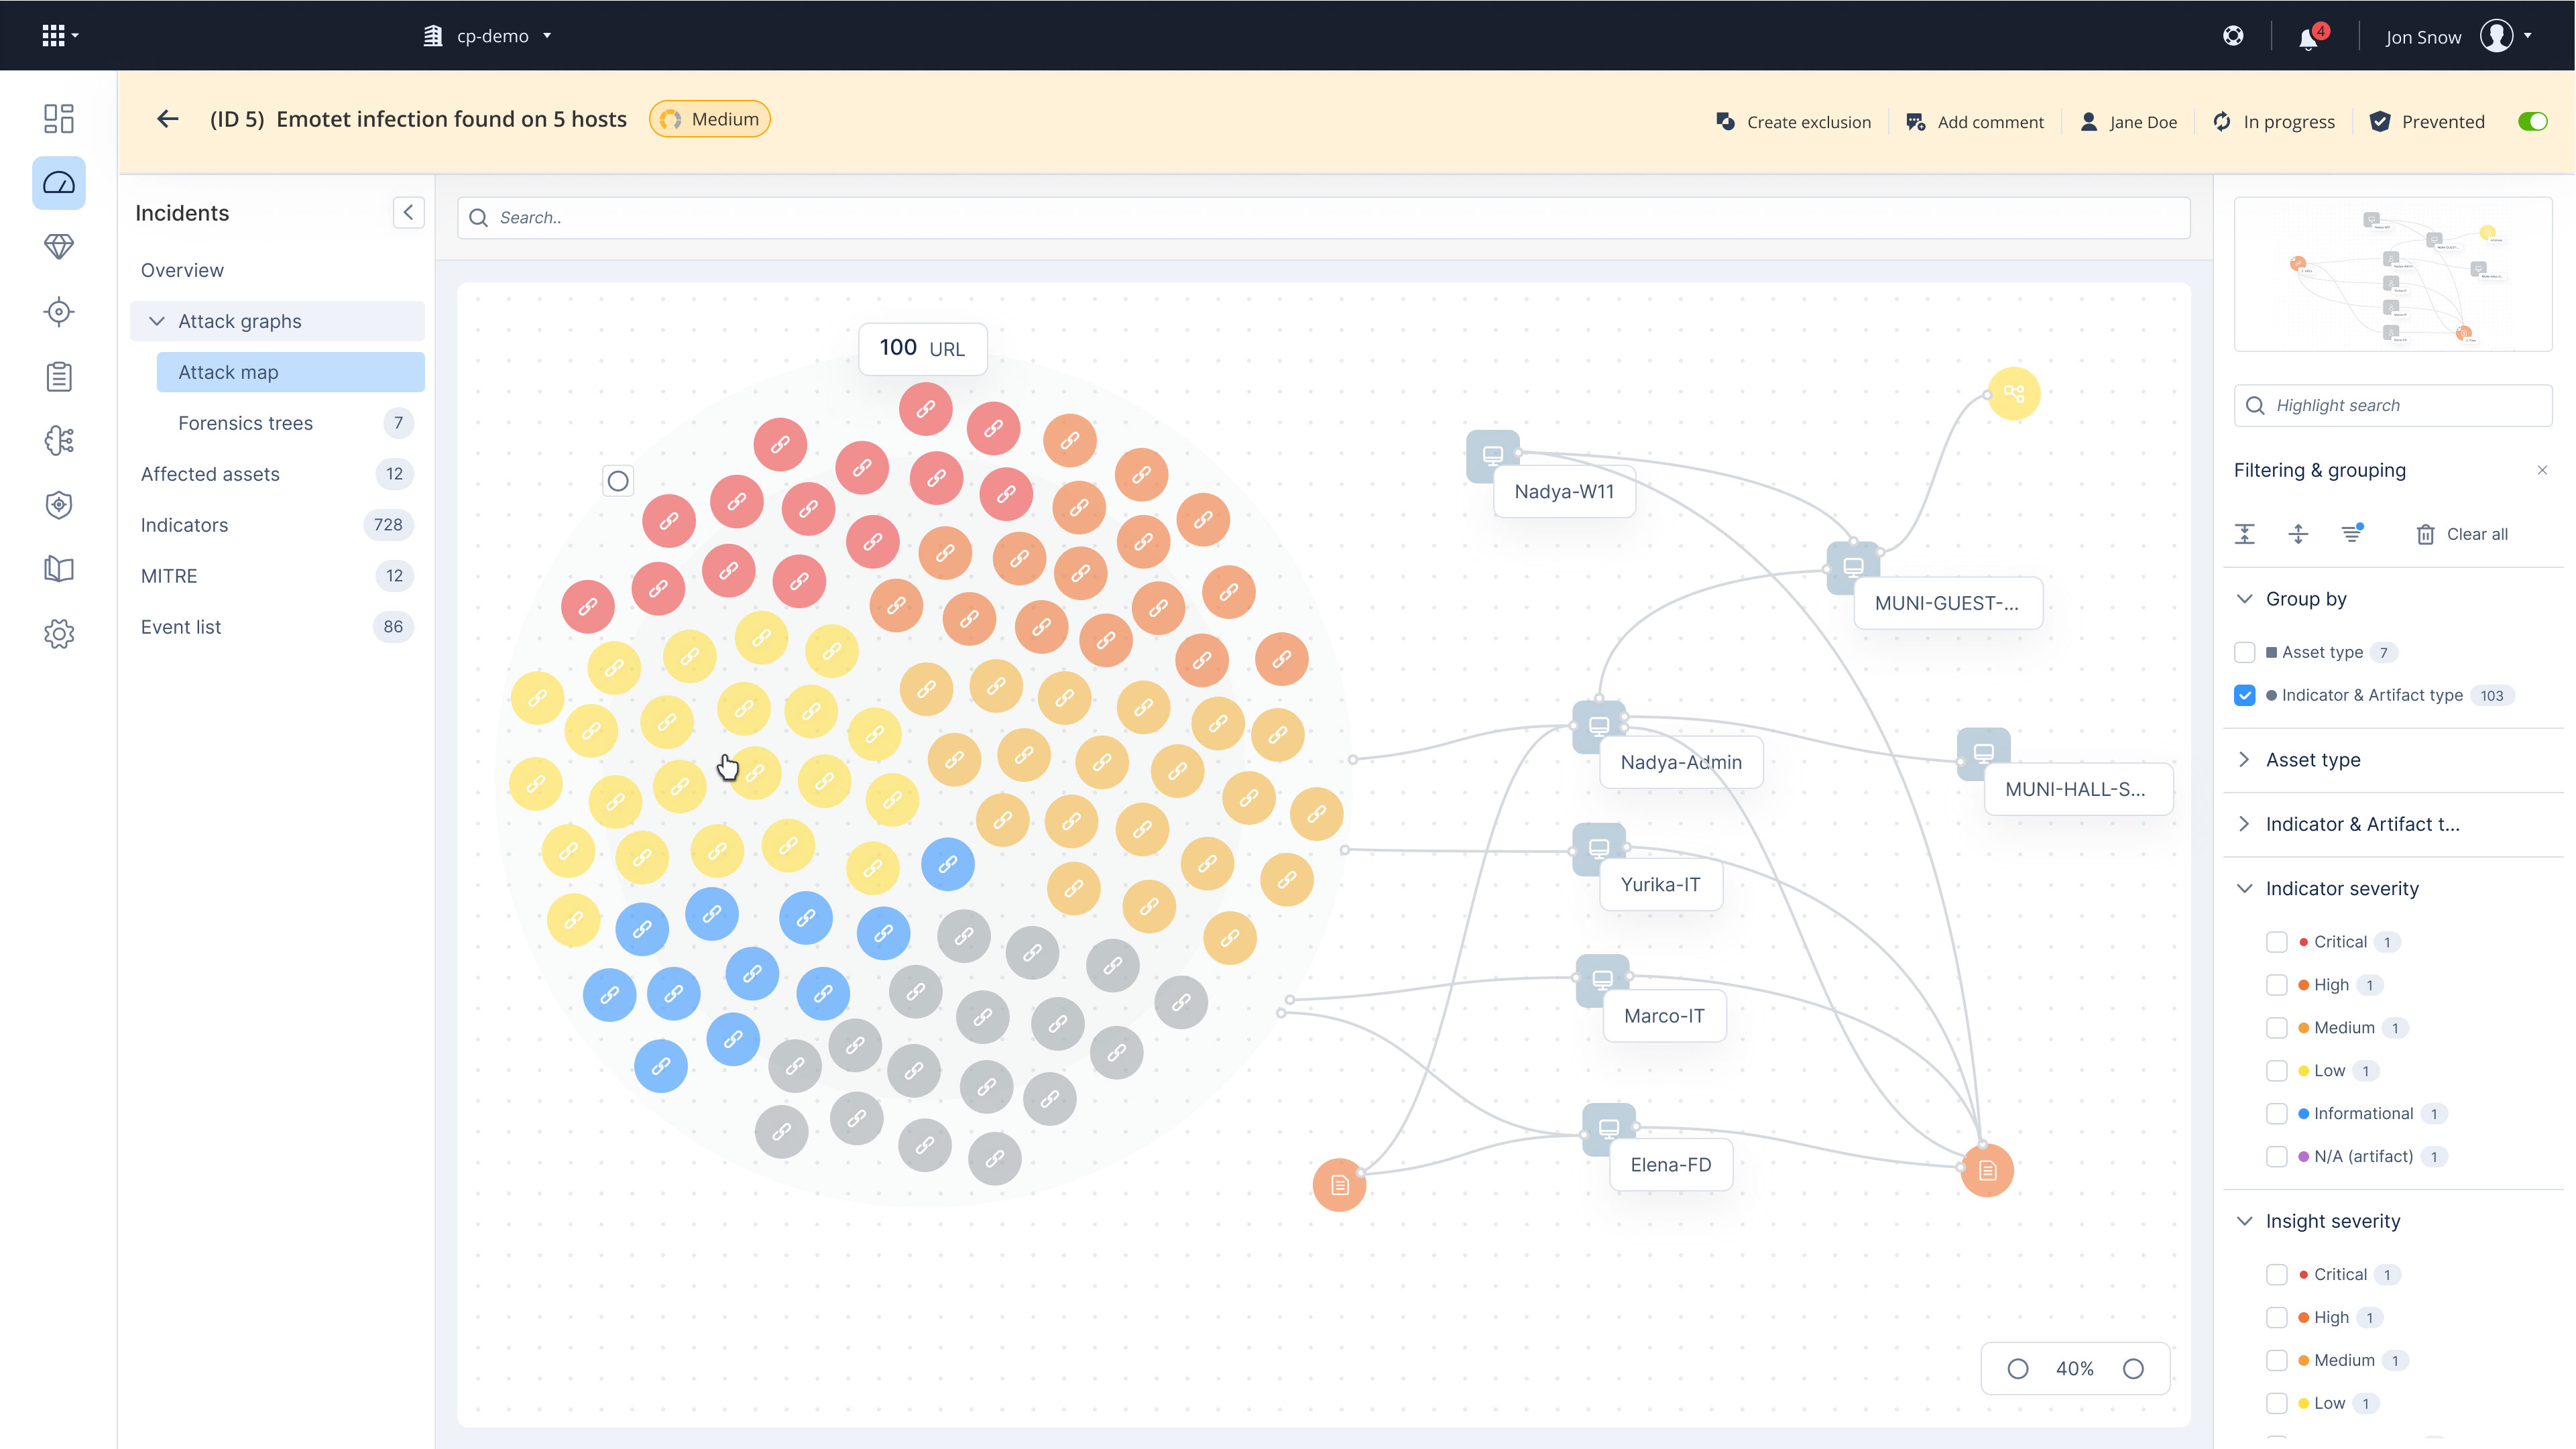
Task: Open the Indicators page
Action: (277, 525)
